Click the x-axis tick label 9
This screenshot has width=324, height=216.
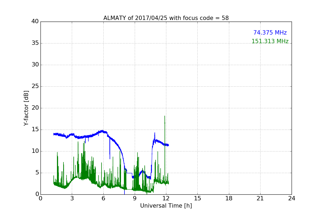point(135,198)
